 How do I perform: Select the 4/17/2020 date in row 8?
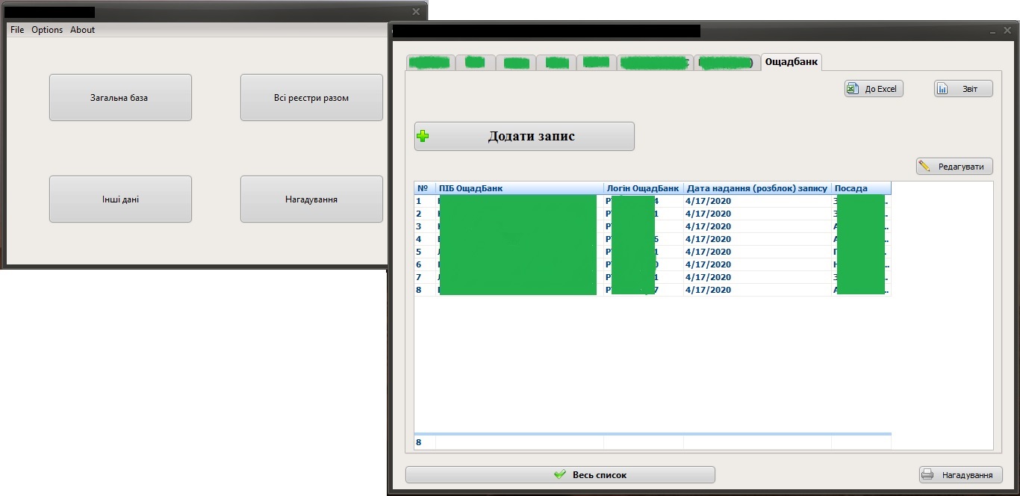click(757, 290)
